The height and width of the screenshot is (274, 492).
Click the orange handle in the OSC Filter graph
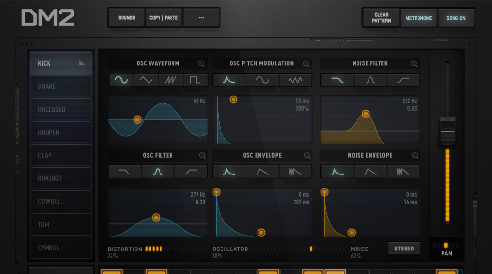pyautogui.click(x=156, y=218)
